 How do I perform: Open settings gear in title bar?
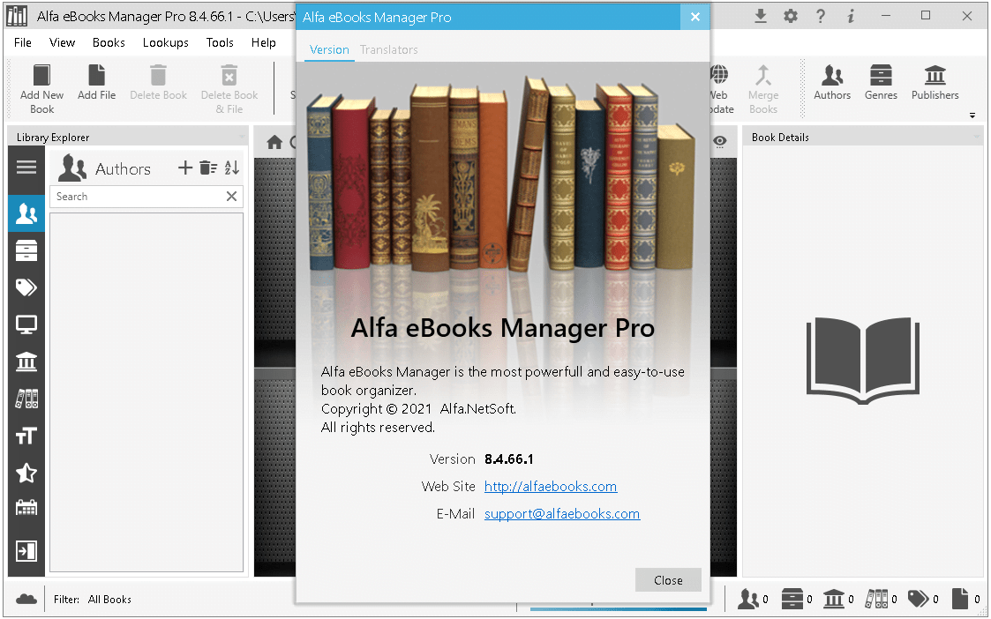[791, 17]
